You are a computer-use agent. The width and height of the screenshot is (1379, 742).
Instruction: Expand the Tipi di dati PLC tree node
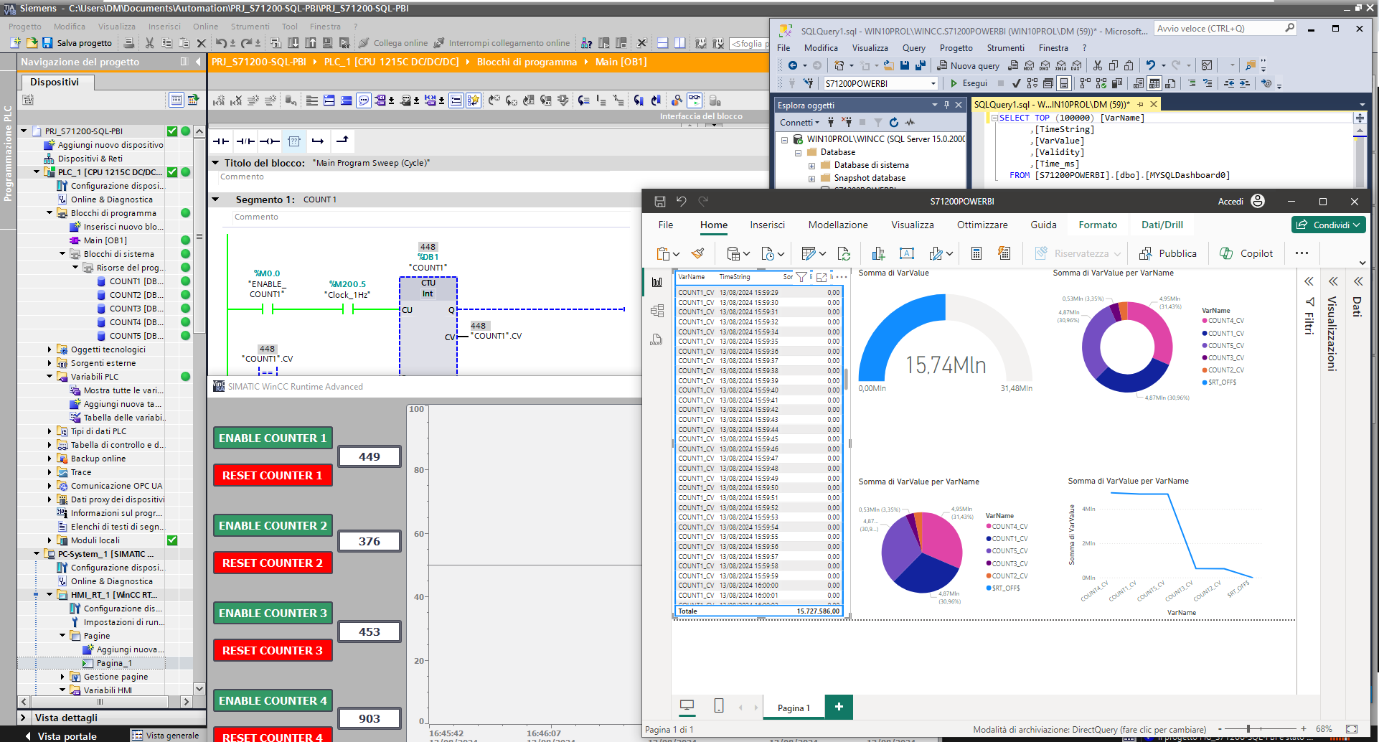50,431
